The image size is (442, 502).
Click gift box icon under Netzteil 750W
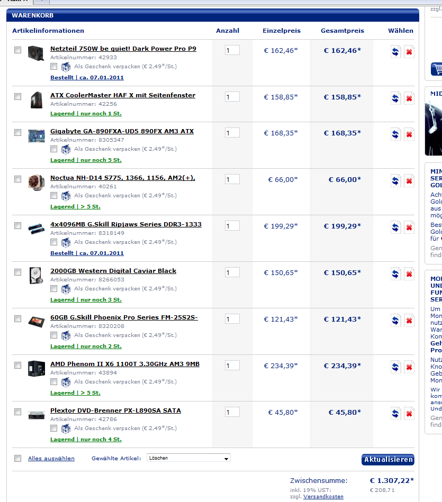66,67
